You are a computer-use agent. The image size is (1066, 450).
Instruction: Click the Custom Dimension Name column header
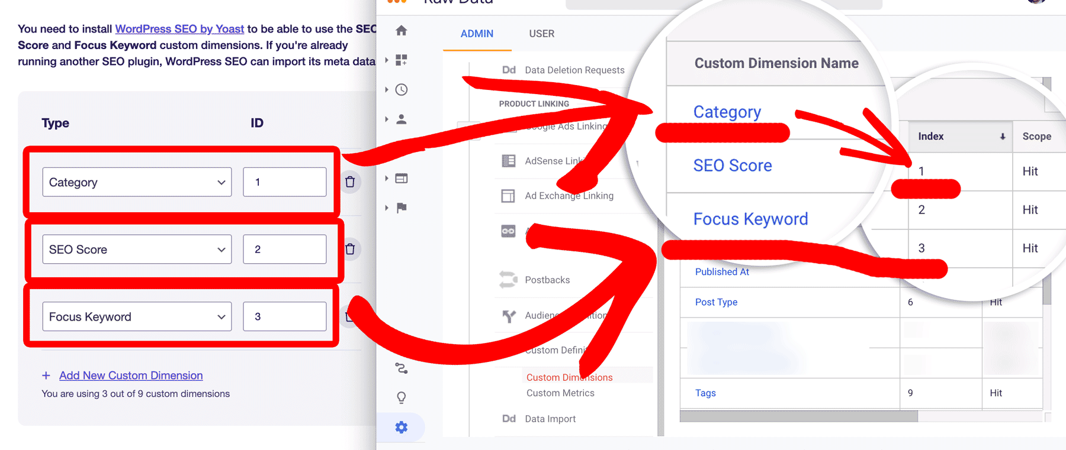tap(776, 63)
